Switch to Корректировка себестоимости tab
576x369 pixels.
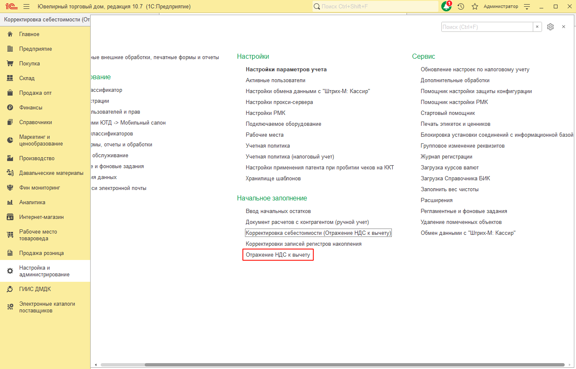[x=45, y=20]
